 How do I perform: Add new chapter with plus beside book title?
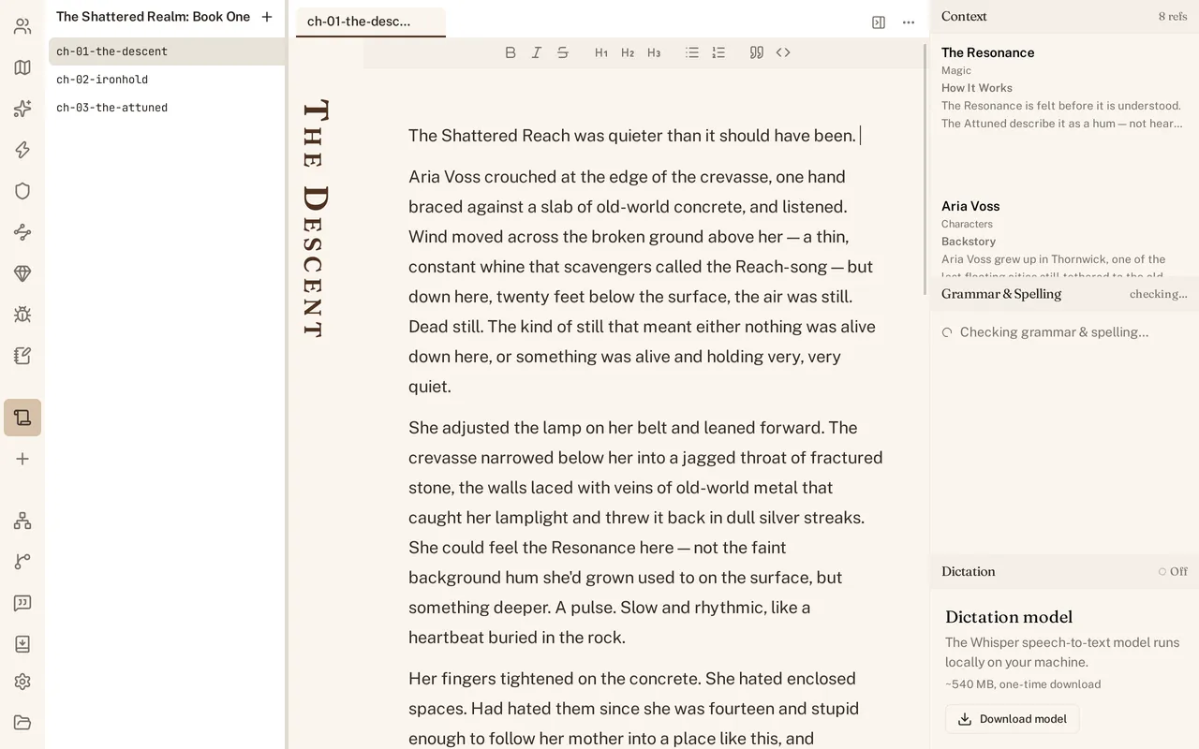point(267,17)
